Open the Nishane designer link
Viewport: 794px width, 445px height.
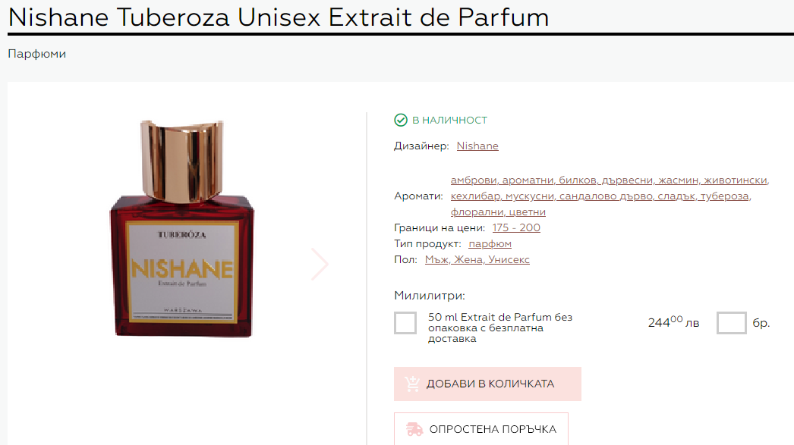coord(477,146)
